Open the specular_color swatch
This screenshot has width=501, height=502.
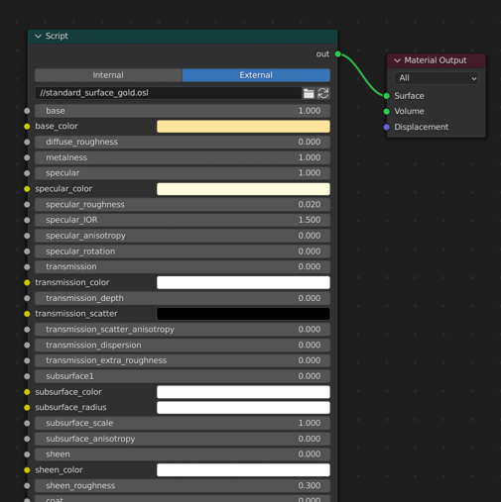point(243,189)
